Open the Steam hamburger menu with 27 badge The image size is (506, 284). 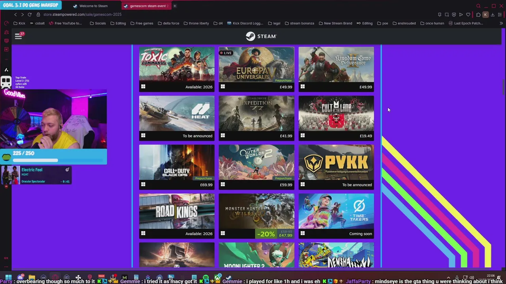[x=19, y=36]
